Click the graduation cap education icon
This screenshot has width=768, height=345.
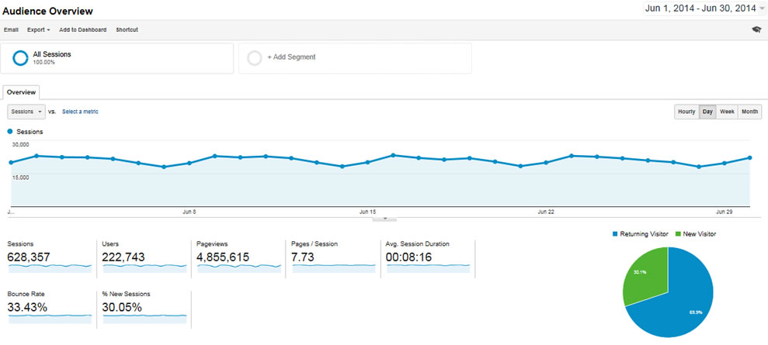pyautogui.click(x=756, y=29)
